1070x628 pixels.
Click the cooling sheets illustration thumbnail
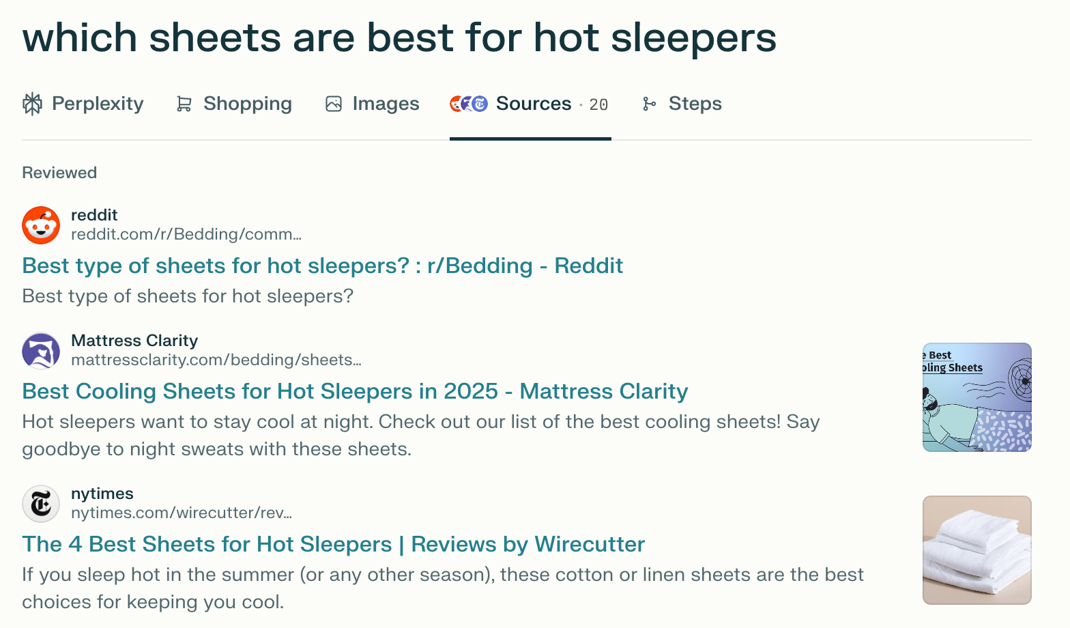(x=977, y=397)
